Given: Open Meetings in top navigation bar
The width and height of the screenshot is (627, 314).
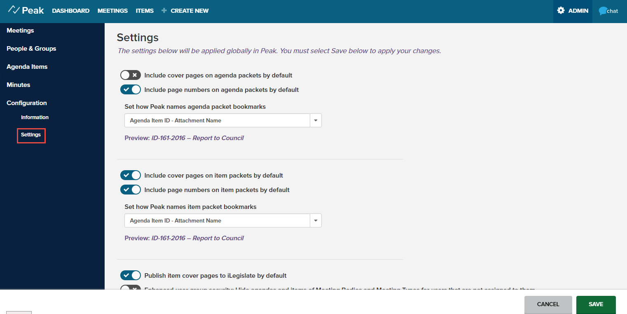Looking at the screenshot, I should click(x=112, y=11).
